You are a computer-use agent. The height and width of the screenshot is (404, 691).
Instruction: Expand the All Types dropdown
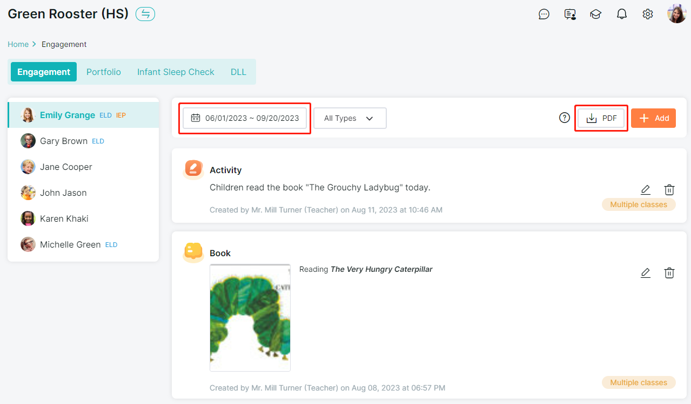[350, 118]
